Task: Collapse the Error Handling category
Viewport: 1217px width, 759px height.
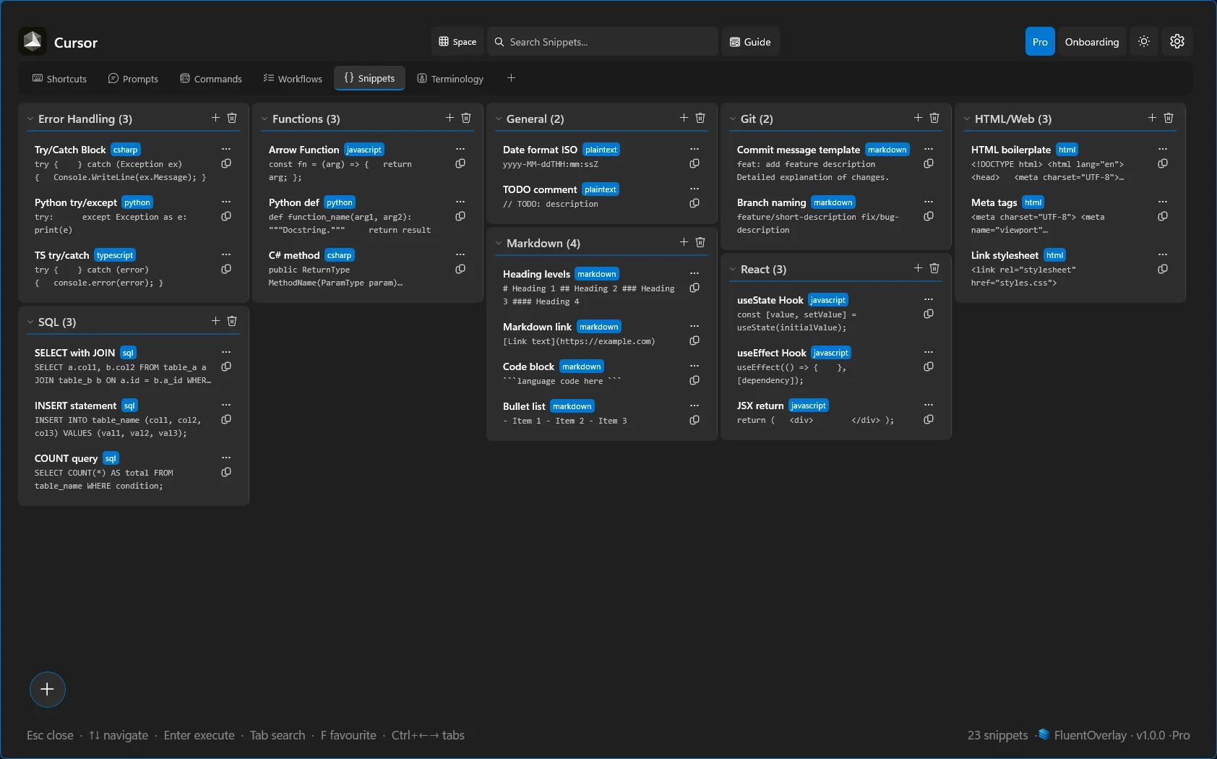Action: (30, 119)
